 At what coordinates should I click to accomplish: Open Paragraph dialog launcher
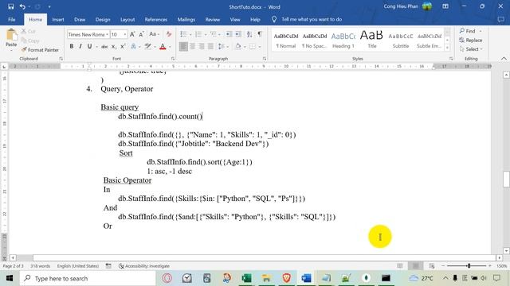click(265, 59)
